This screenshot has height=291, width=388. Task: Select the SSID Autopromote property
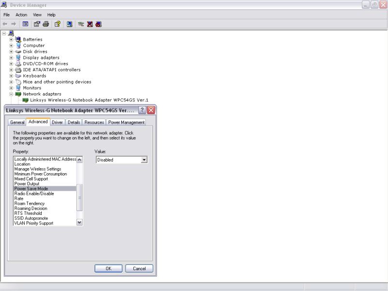point(45,218)
